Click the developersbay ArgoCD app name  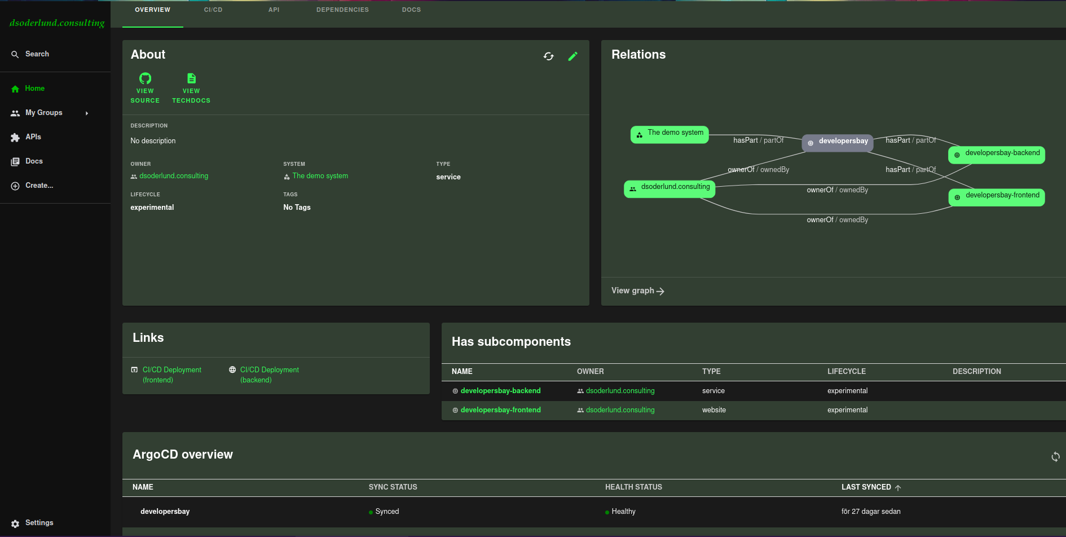pos(165,512)
